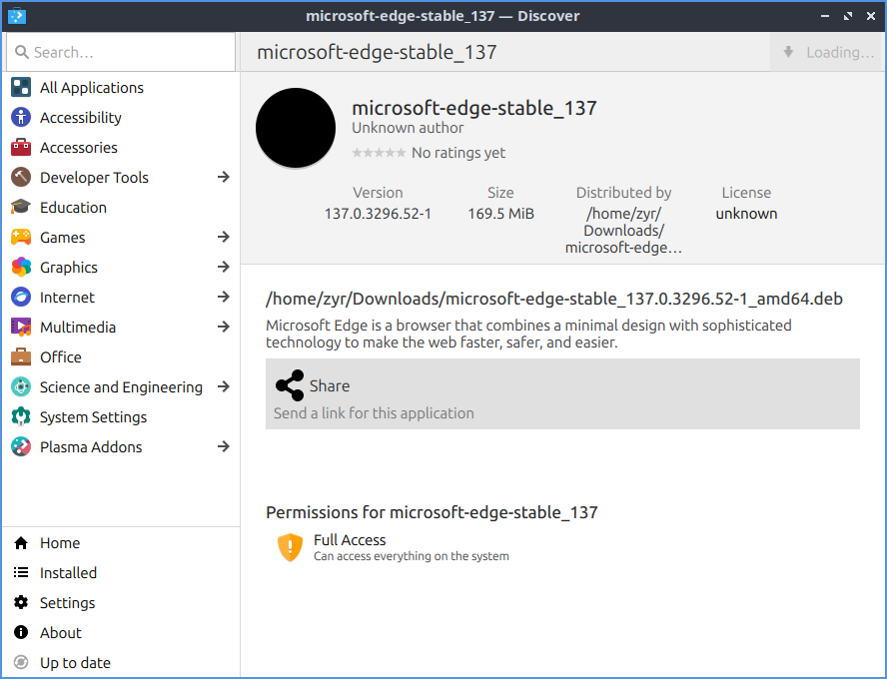Click the Internet globe icon
The image size is (887, 679).
click(x=21, y=298)
